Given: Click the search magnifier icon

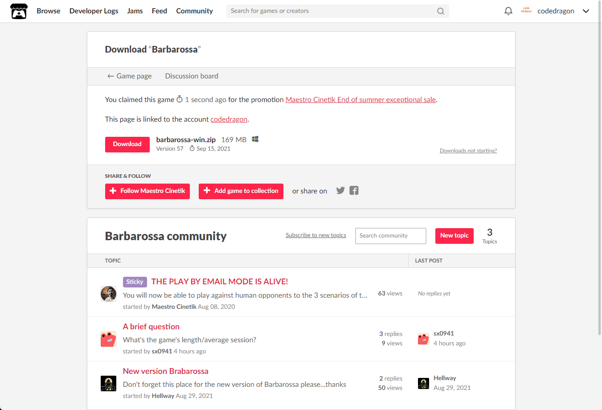Looking at the screenshot, I should (440, 11).
